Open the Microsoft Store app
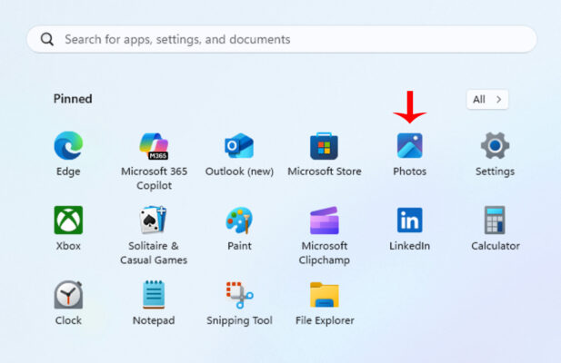Viewport: 561px width, 363px height. coord(324,146)
